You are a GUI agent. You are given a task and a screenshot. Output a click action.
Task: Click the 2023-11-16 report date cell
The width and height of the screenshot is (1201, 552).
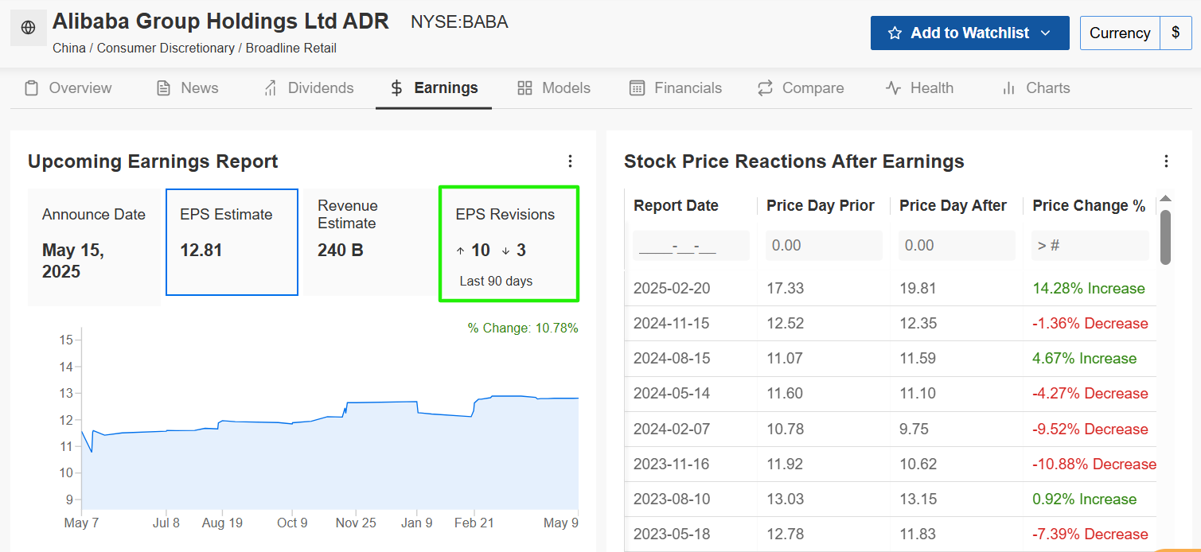[671, 465]
